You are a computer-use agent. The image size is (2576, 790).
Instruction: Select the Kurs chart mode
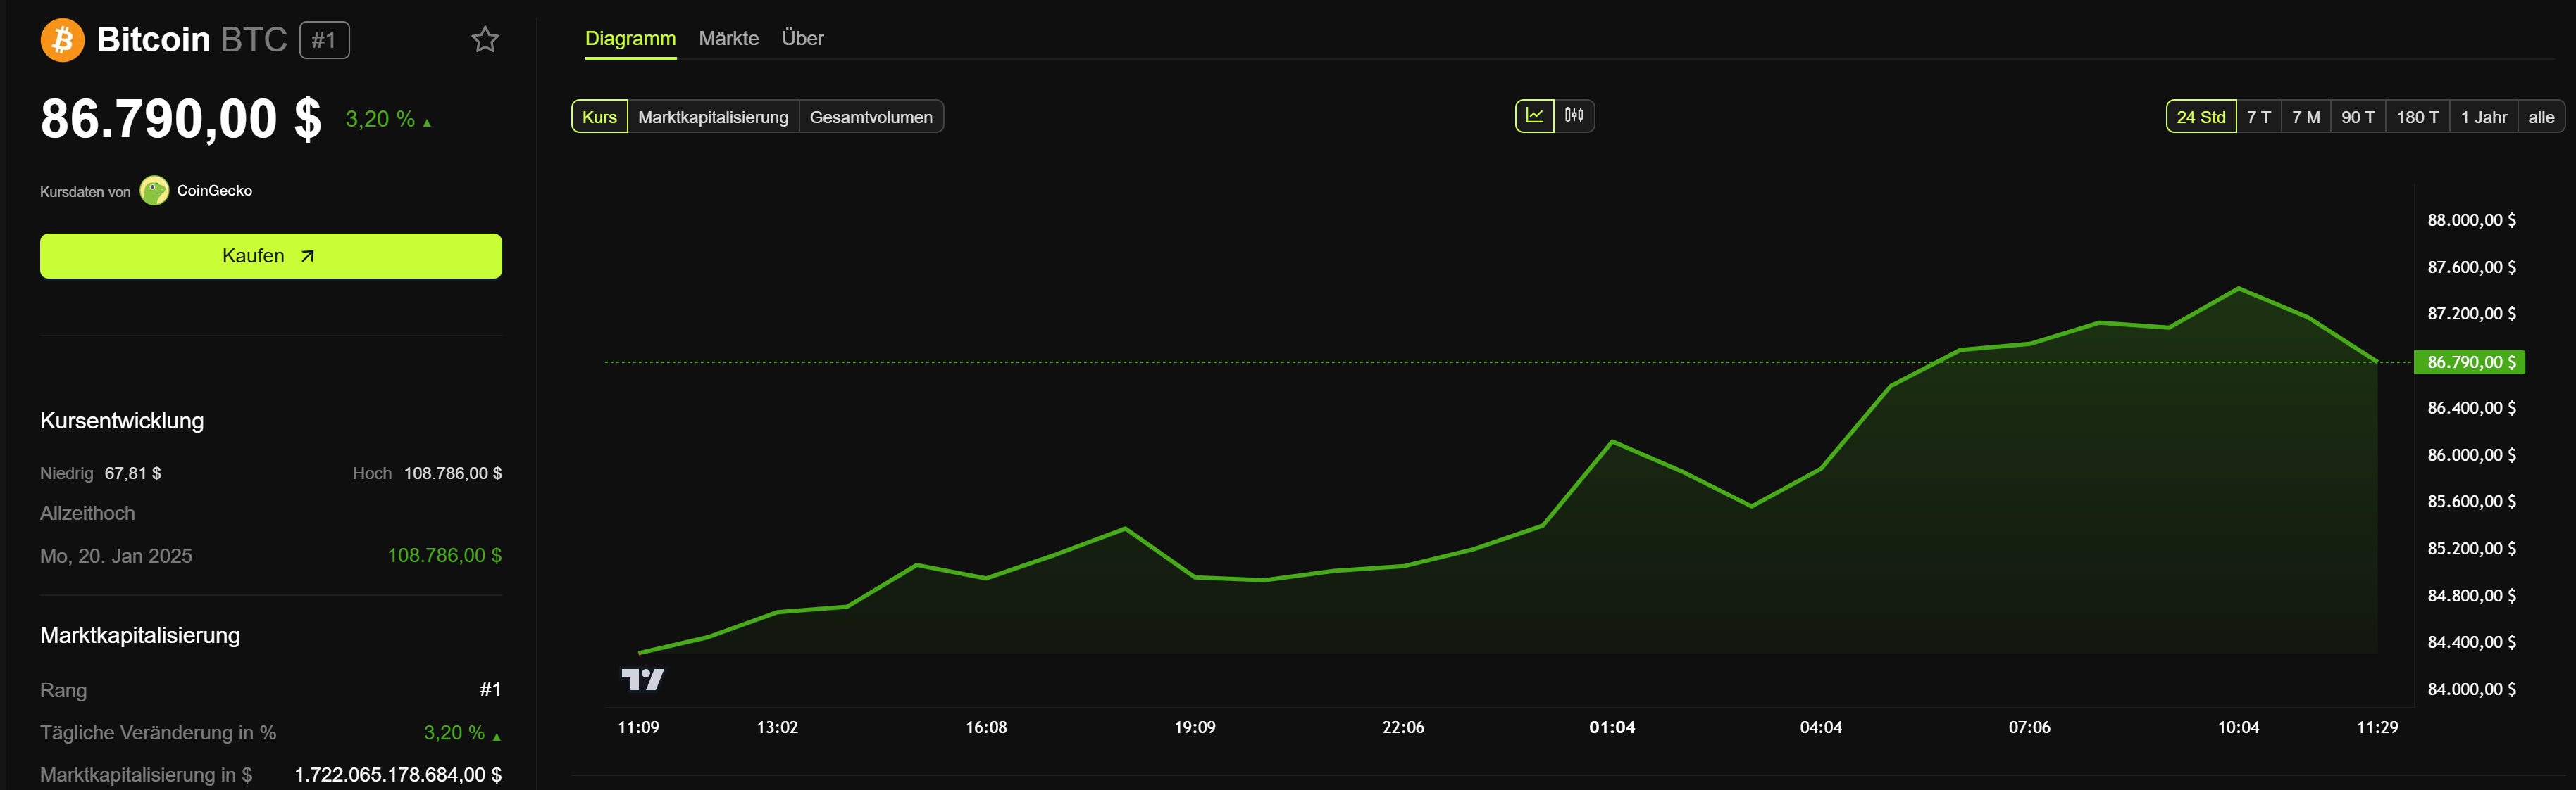599,117
